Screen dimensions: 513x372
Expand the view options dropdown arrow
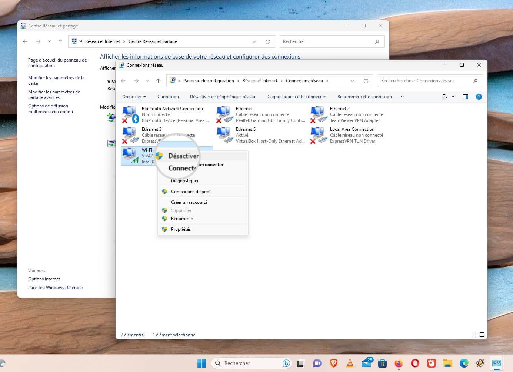pos(453,97)
